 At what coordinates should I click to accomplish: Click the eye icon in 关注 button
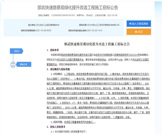click(x=136, y=32)
